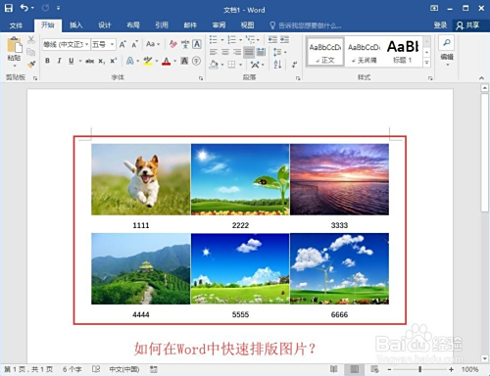Click the Phonetic Guide icon

pyautogui.click(x=185, y=44)
